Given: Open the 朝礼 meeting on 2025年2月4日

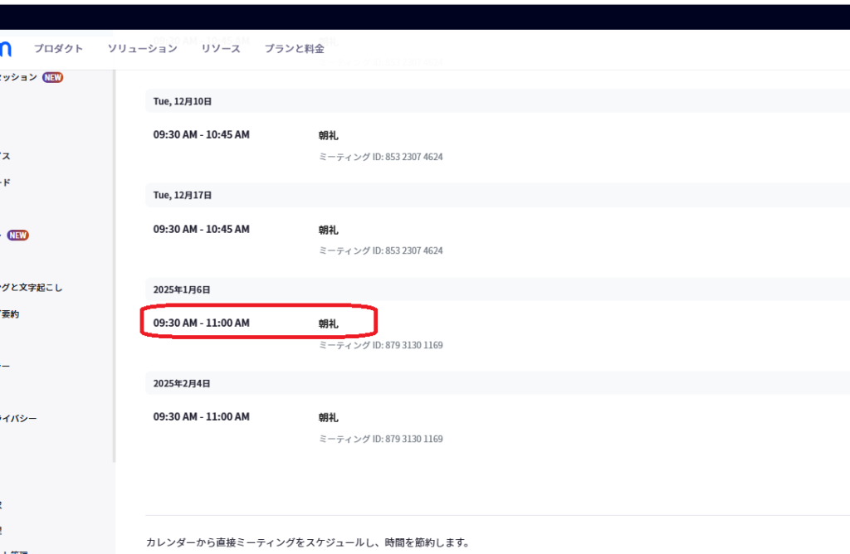Looking at the screenshot, I should (x=329, y=418).
